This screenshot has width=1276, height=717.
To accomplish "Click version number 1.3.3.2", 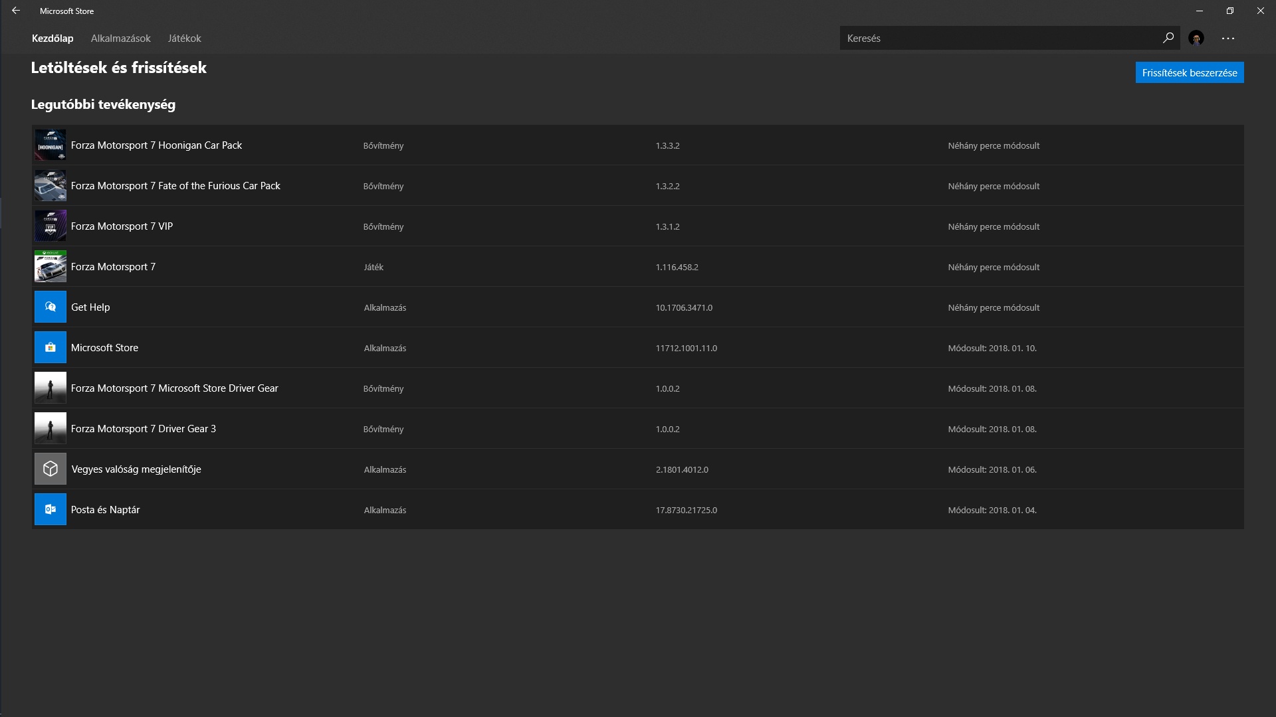I will click(667, 145).
